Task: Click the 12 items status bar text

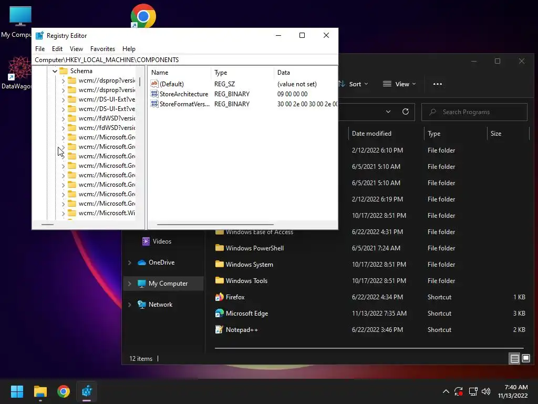Action: pos(141,359)
